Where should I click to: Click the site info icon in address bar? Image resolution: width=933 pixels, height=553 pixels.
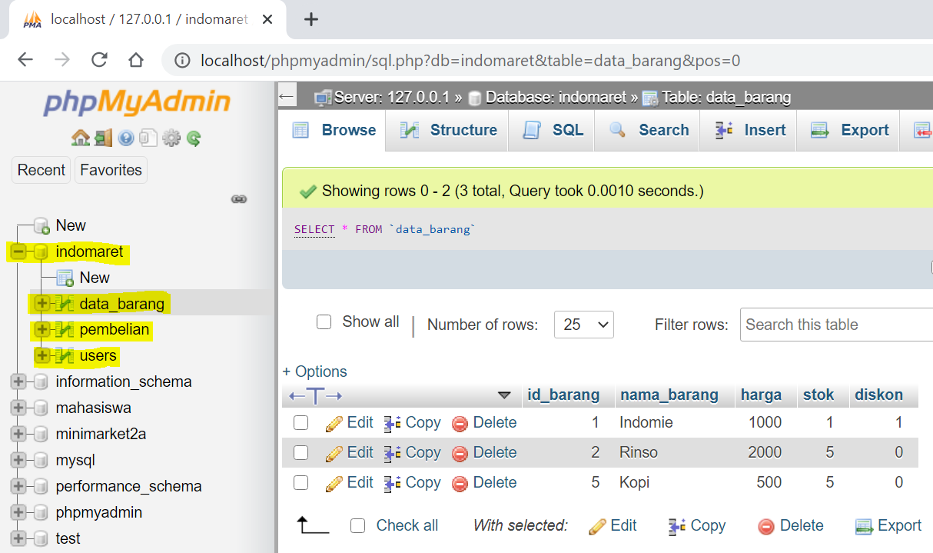tap(182, 61)
